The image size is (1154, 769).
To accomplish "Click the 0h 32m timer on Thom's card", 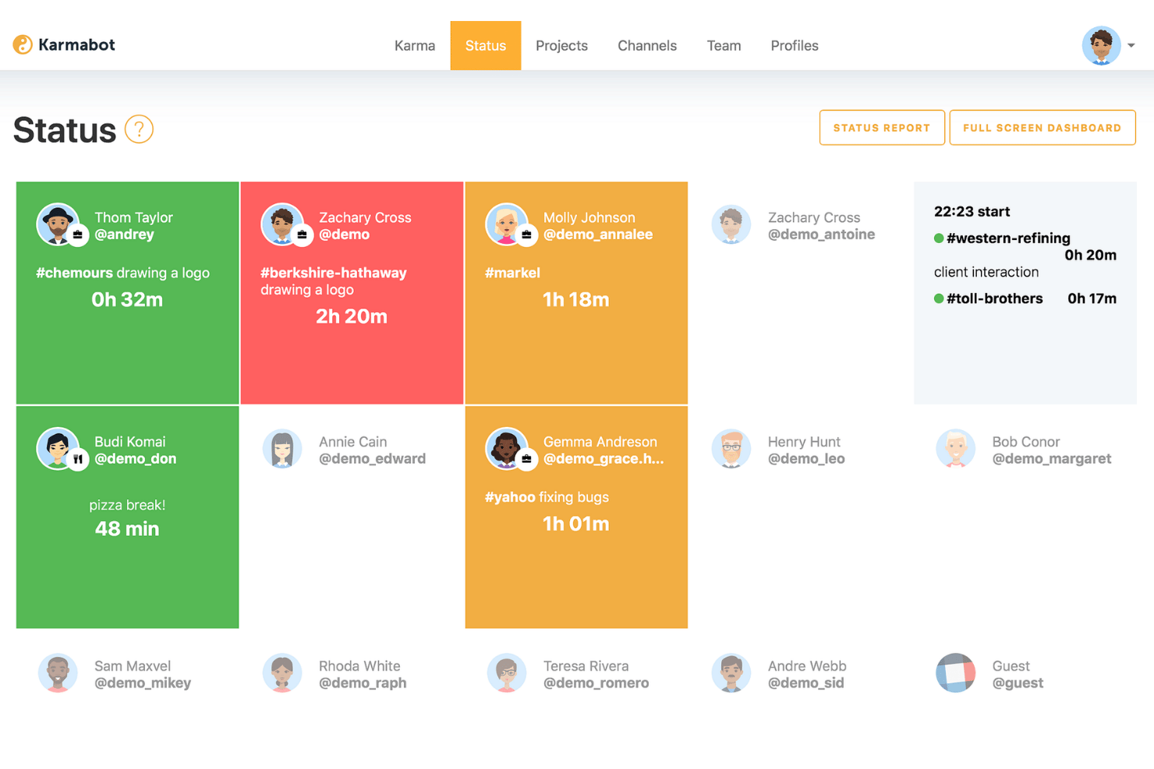I will click(x=127, y=300).
